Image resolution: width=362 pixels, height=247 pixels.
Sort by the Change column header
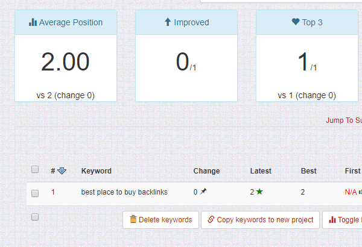206,171
